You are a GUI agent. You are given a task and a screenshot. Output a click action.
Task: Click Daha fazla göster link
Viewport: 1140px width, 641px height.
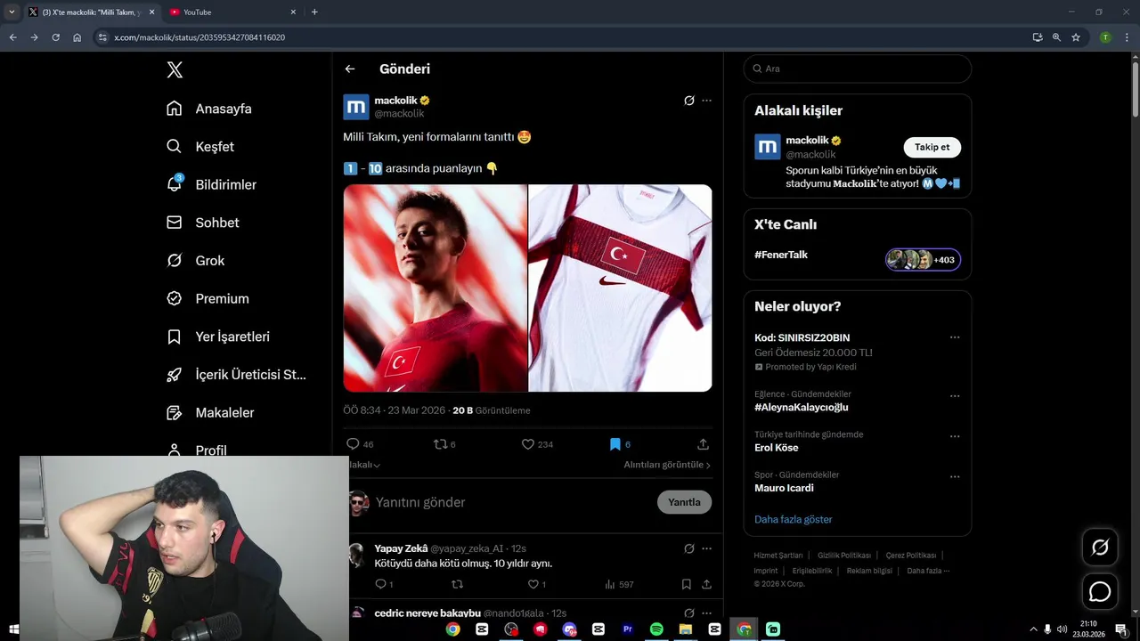[794, 519]
